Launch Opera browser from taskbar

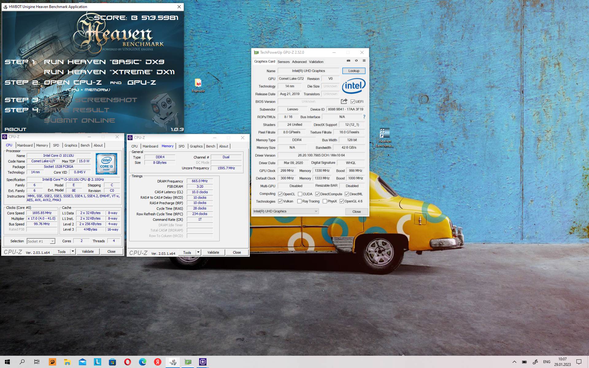128,362
